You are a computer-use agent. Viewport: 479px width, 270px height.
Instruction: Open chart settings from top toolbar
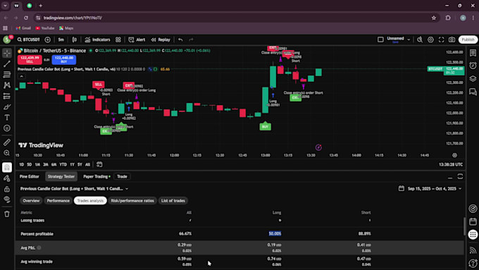click(430, 39)
